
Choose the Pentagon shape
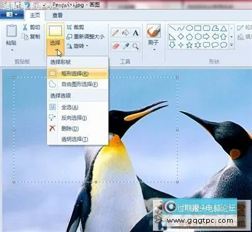[189, 37]
